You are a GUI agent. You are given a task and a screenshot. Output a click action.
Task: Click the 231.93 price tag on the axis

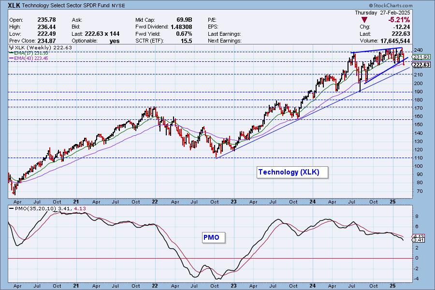[421, 57]
